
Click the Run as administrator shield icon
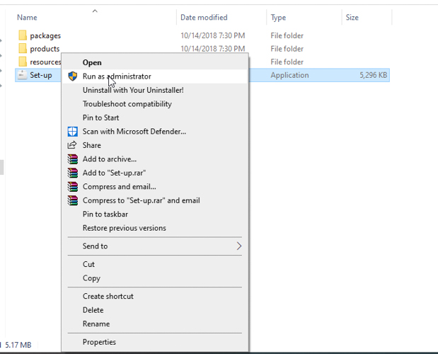(73, 76)
